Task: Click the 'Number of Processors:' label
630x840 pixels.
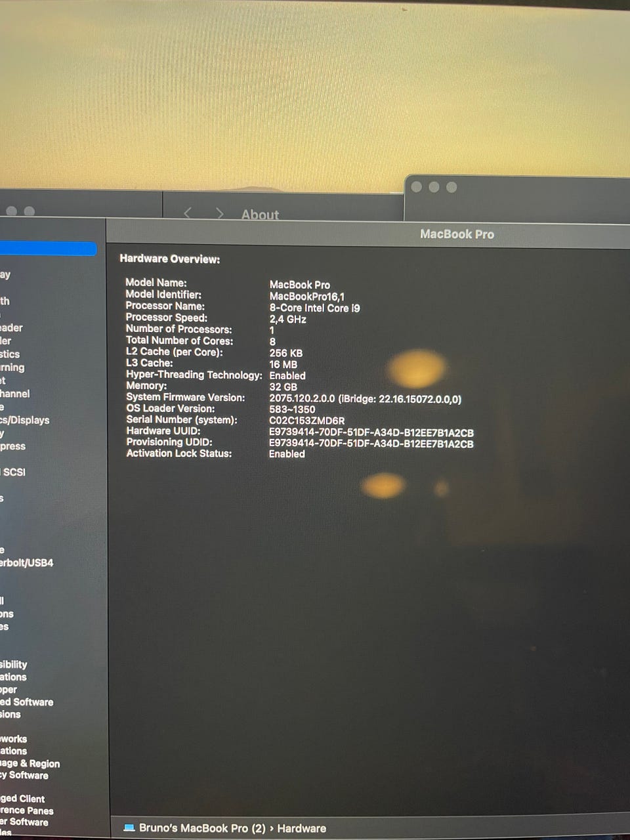Action: pyautogui.click(x=179, y=329)
